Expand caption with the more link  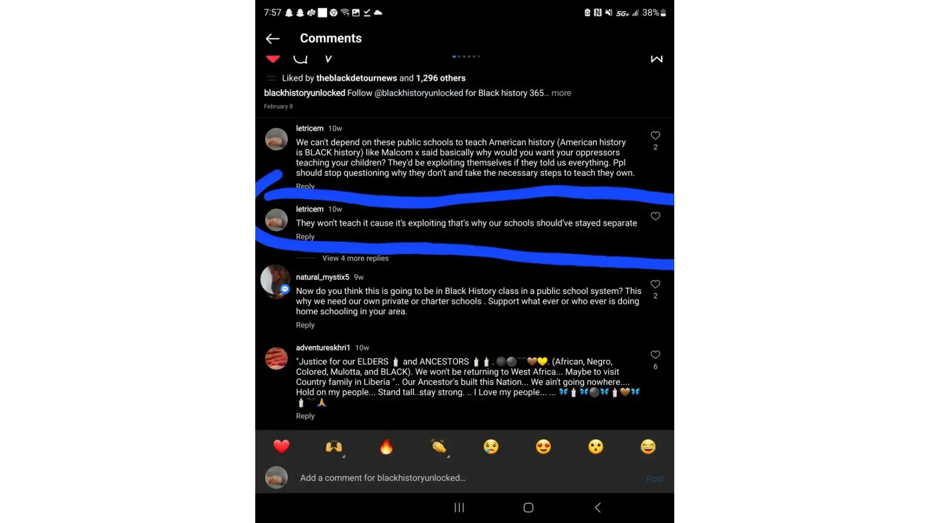tap(561, 93)
